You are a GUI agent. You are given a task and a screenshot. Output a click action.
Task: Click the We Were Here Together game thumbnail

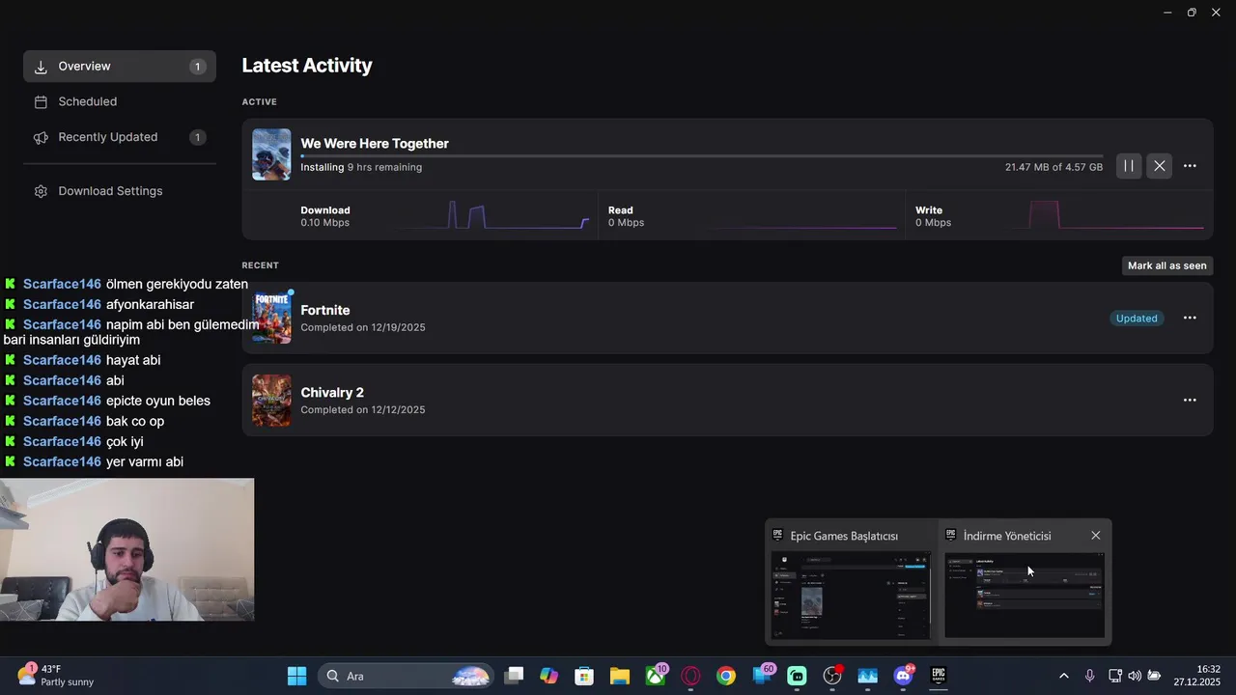271,154
